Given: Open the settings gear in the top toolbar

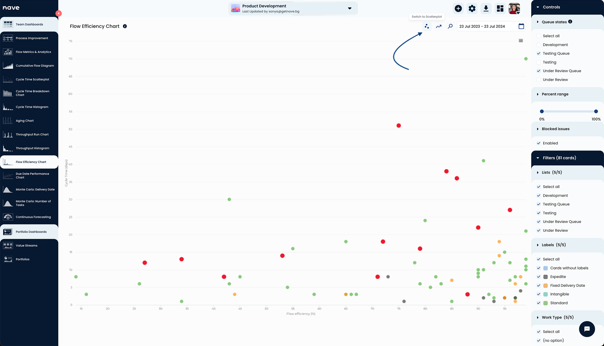Looking at the screenshot, I should (472, 8).
